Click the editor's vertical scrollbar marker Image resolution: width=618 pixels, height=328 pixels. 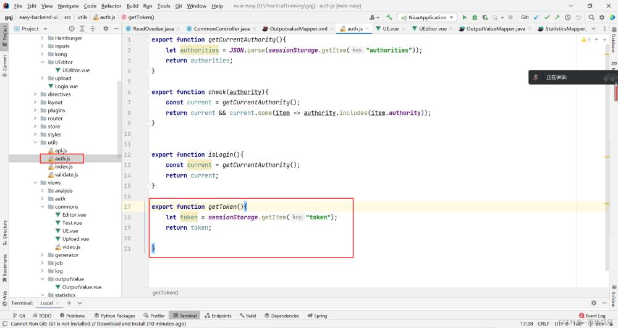coord(616,93)
